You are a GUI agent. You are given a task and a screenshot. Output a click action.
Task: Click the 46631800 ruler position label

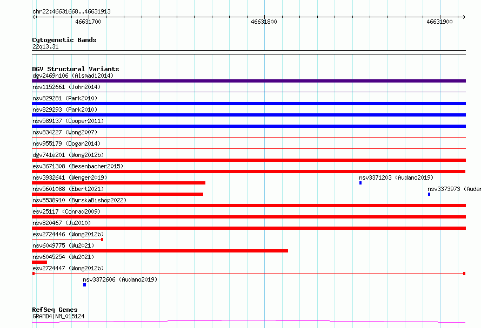264,22
